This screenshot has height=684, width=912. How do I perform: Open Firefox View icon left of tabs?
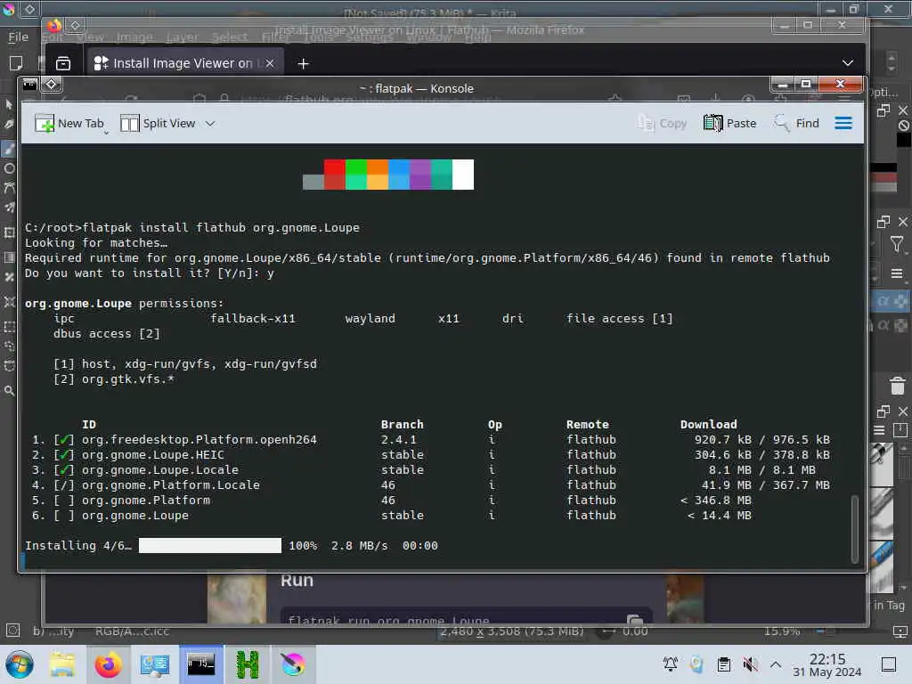(63, 63)
